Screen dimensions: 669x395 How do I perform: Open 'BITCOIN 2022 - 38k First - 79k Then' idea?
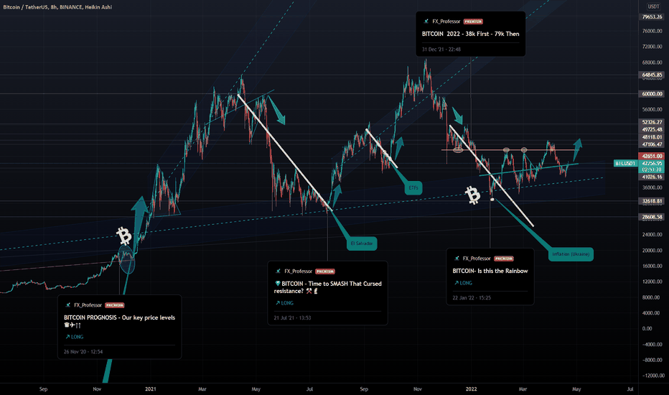(x=471, y=34)
